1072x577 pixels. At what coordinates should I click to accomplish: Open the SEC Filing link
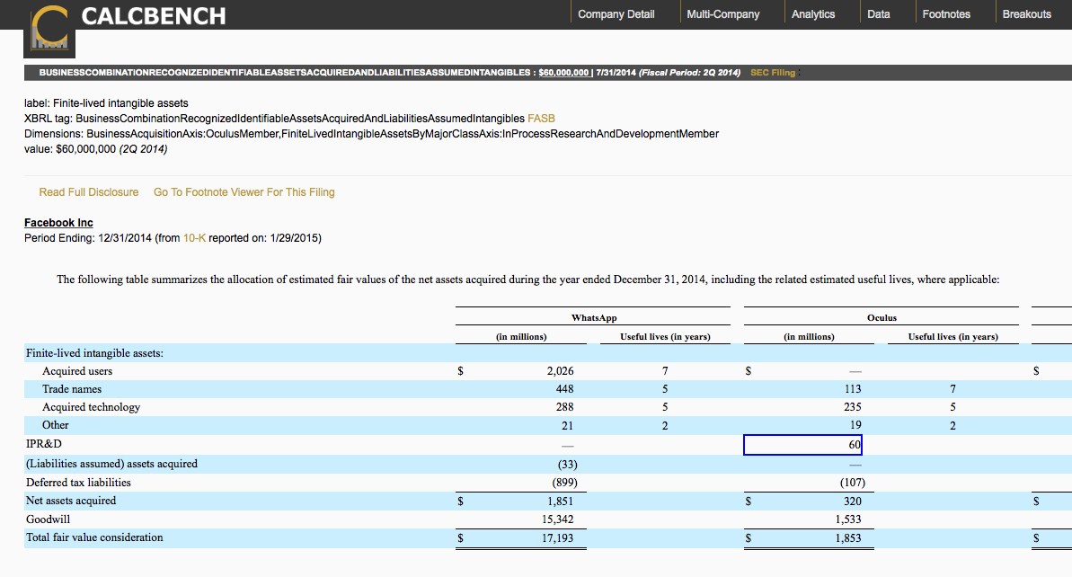click(772, 72)
